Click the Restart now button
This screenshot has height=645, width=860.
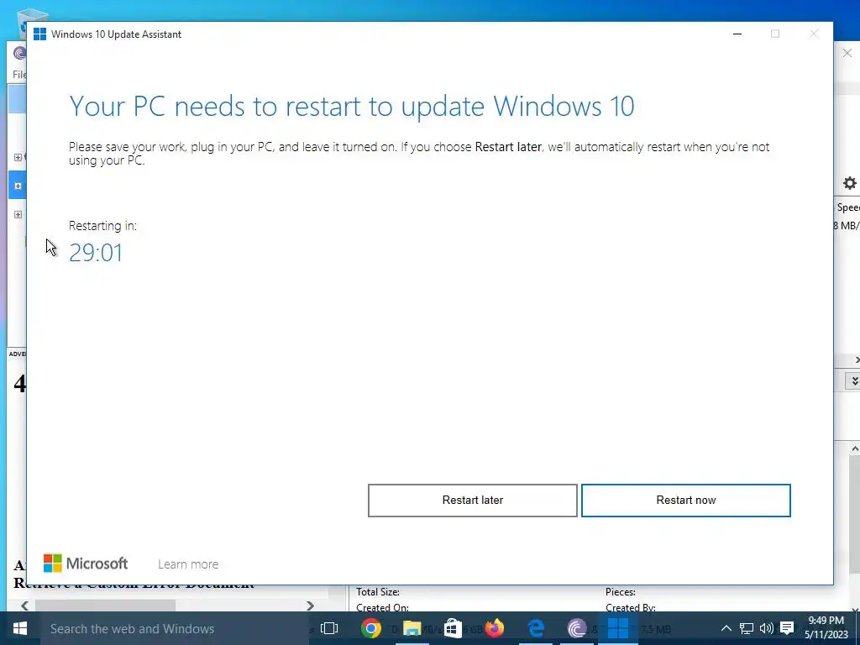[685, 501]
